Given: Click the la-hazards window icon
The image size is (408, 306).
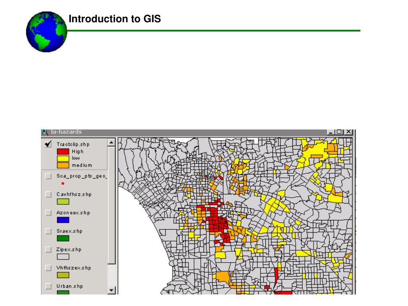Looking at the screenshot, I should (x=45, y=132).
